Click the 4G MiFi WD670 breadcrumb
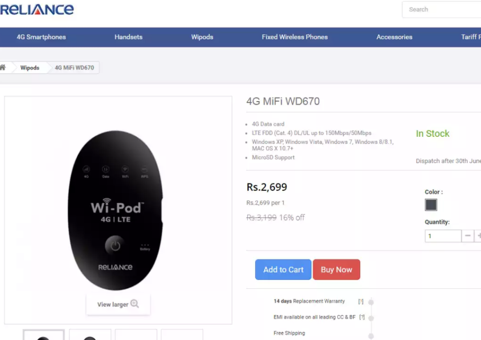The width and height of the screenshot is (481, 340). coord(73,67)
